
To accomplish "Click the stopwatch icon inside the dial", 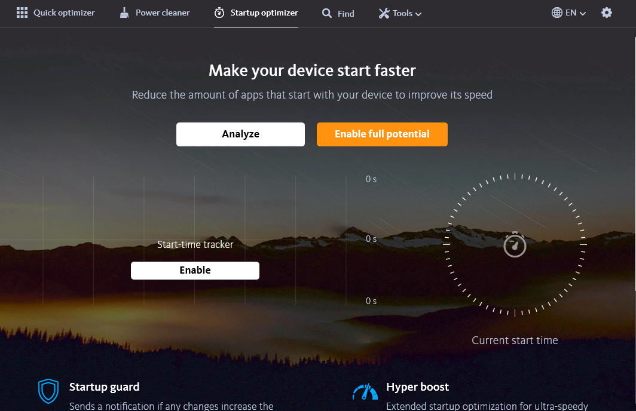I will click(515, 245).
